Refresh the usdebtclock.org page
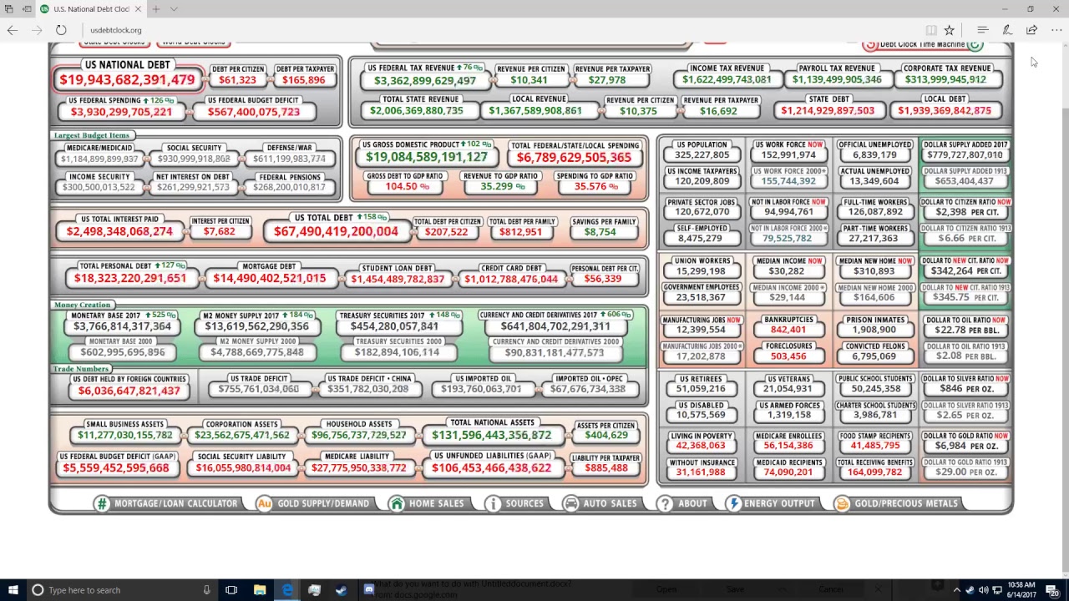This screenshot has height=601, width=1069. [x=61, y=30]
